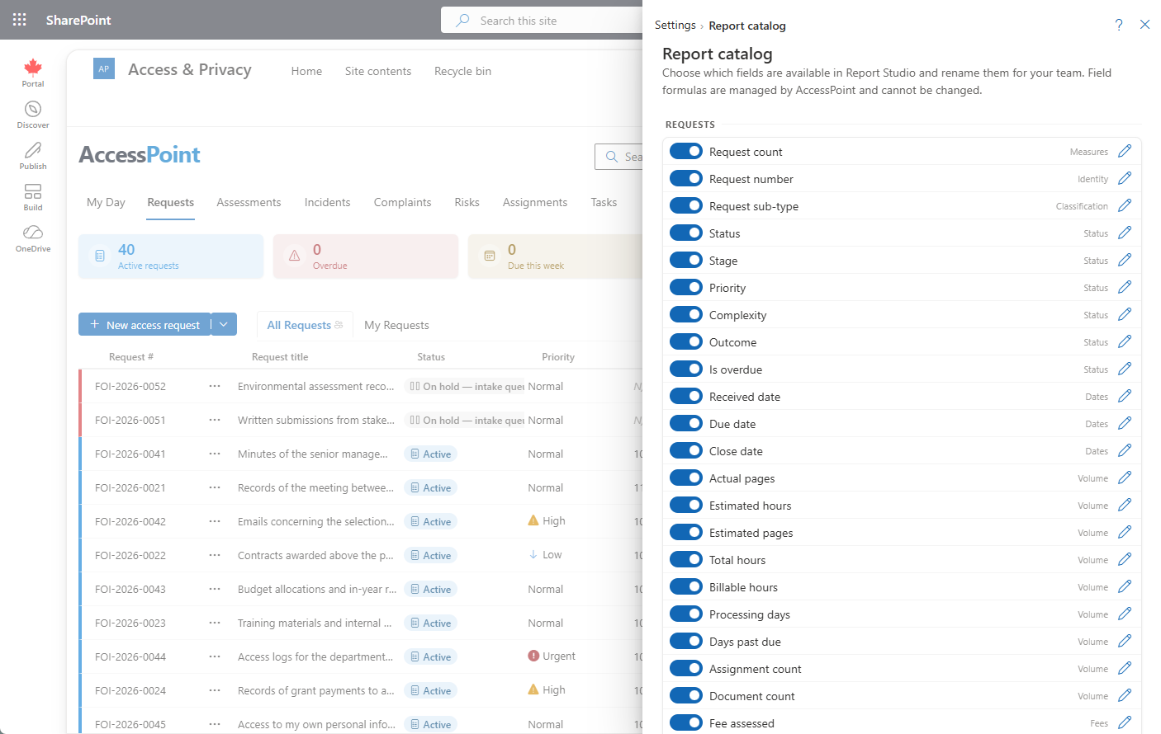The width and height of the screenshot is (1161, 734).
Task: Open request FOI-2026-0044
Action: [x=130, y=657]
